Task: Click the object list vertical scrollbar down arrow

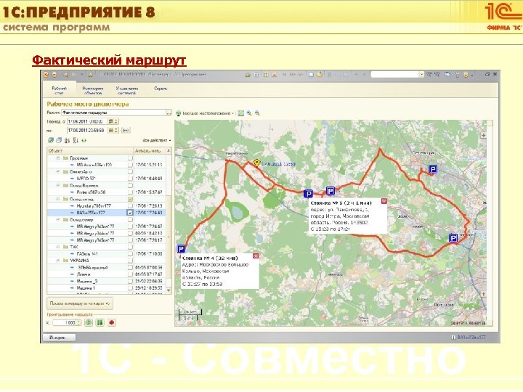Action: [169, 290]
